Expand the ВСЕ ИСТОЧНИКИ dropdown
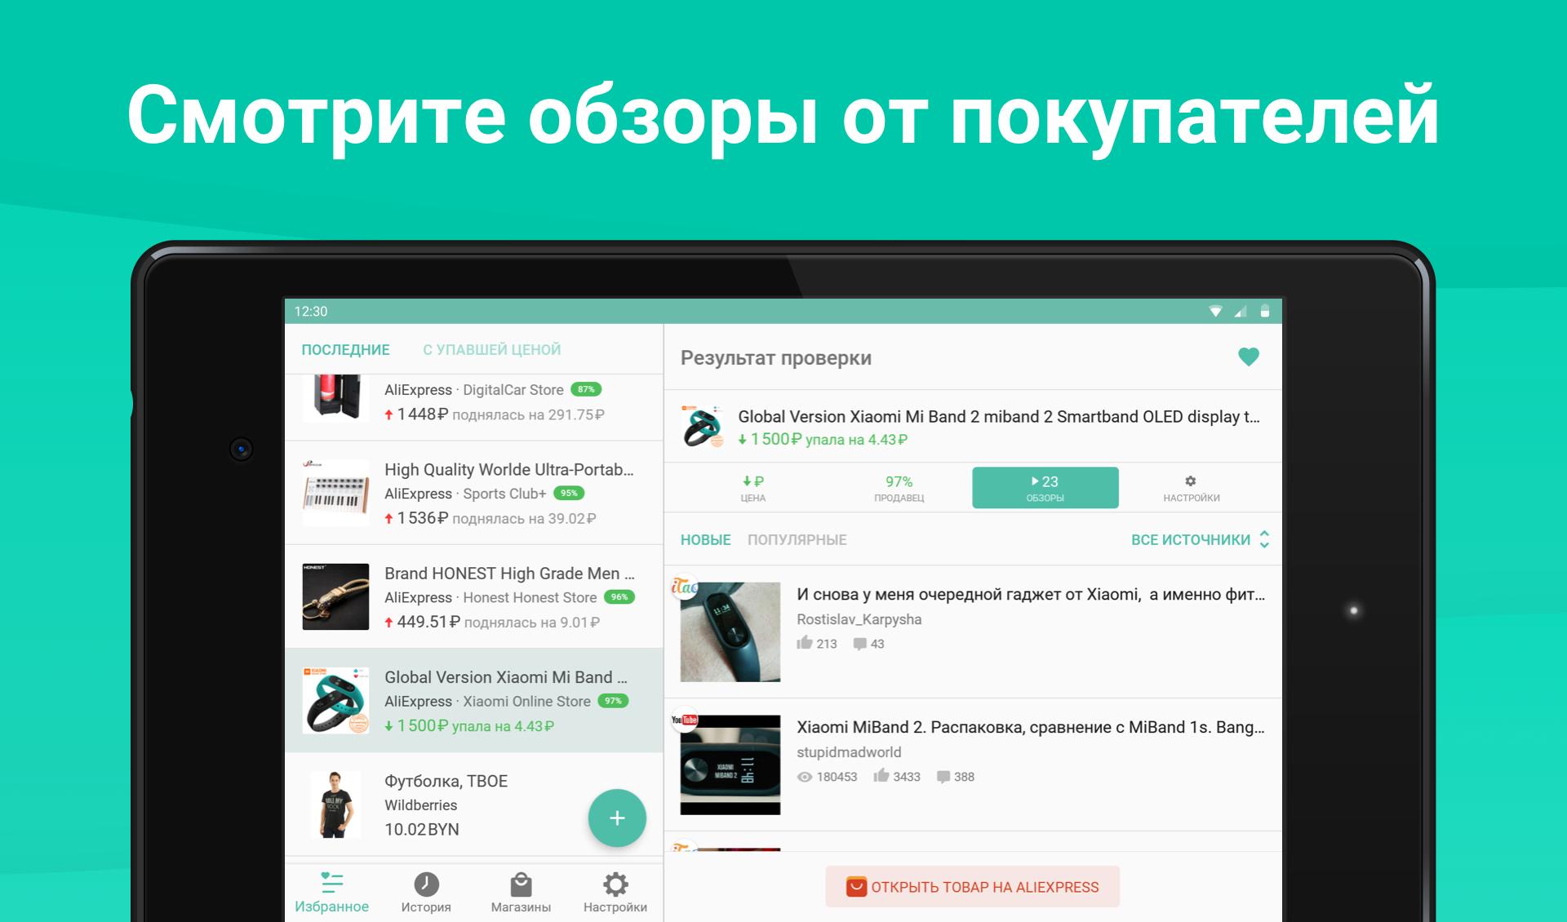This screenshot has width=1567, height=922. click(x=1200, y=540)
